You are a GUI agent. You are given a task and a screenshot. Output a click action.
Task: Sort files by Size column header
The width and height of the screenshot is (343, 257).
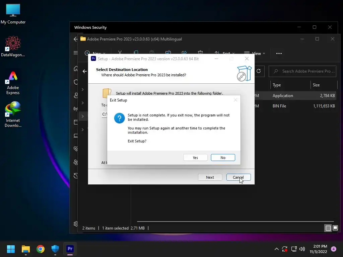(x=324, y=85)
